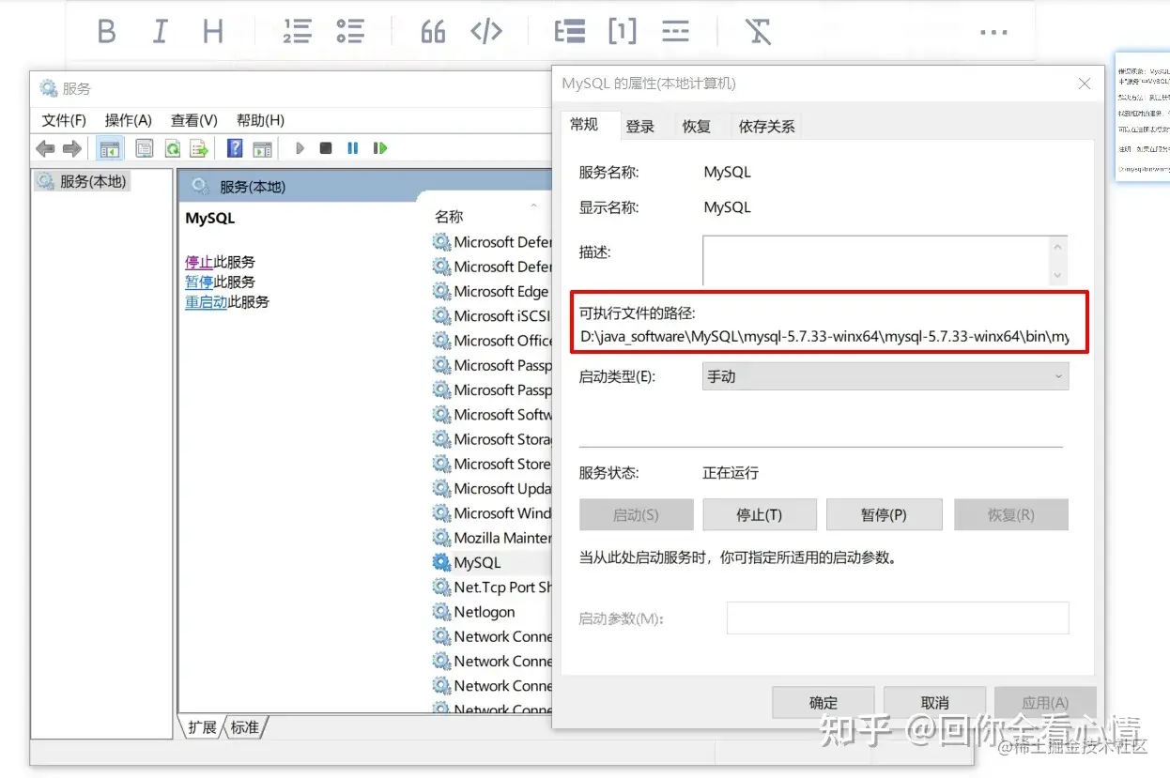1170x778 pixels.
Task: Click gear icon beside Mozilla Maintenance service
Action: coord(441,538)
